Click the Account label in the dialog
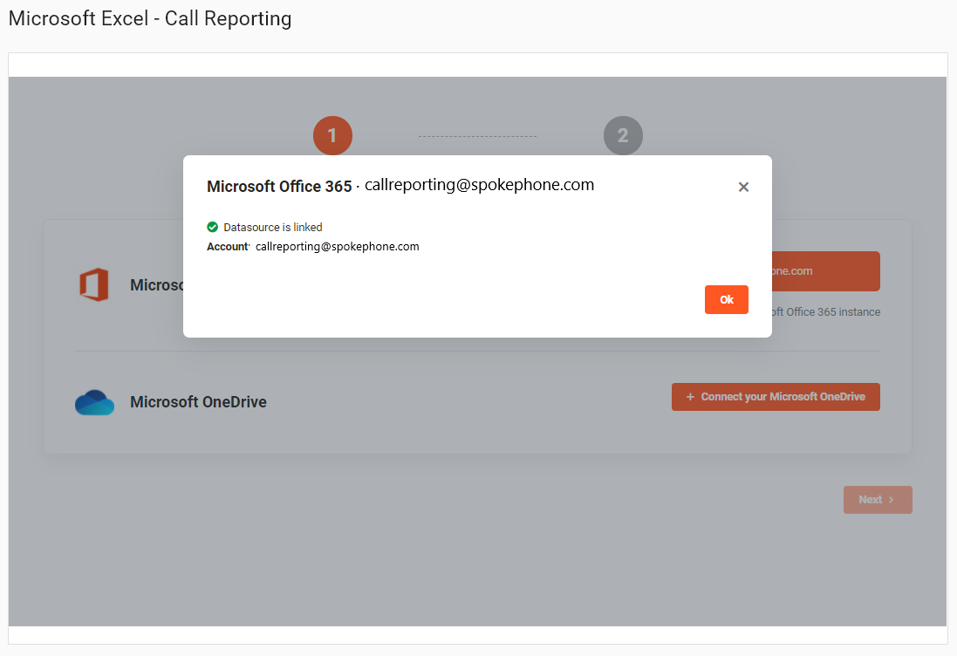The image size is (957, 656). pyautogui.click(x=228, y=247)
